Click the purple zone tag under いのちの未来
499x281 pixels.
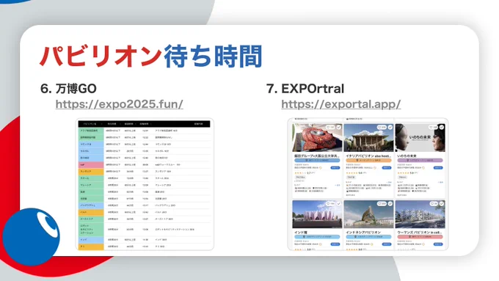point(420,161)
